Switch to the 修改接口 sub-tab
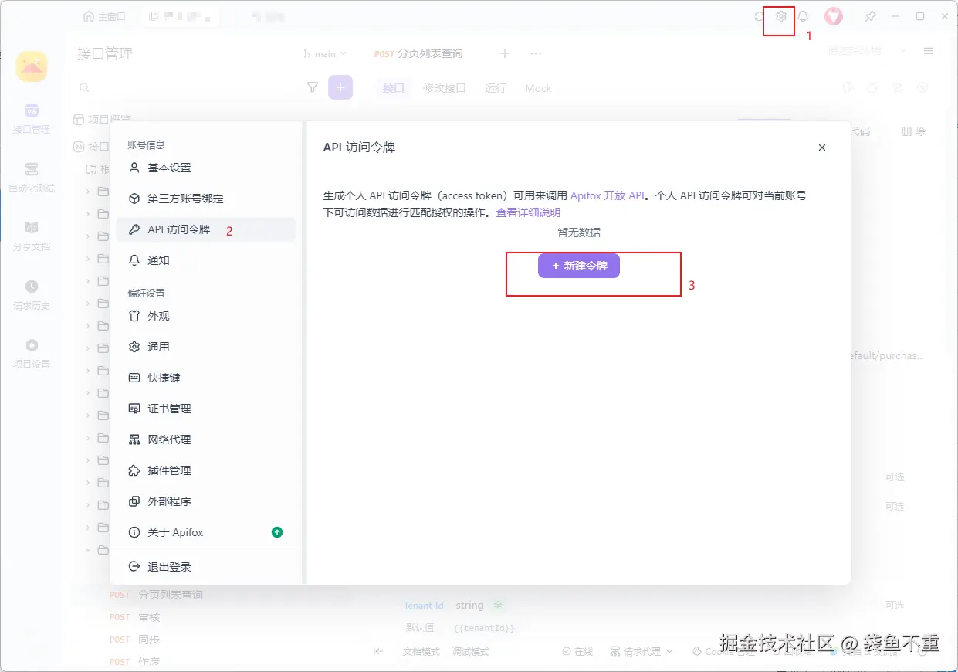This screenshot has width=958, height=672. click(x=445, y=88)
